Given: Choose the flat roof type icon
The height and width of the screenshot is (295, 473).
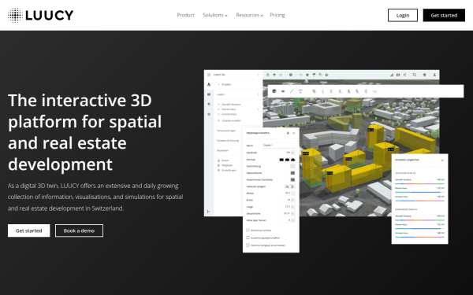Looking at the screenshot, I should (x=281, y=160).
